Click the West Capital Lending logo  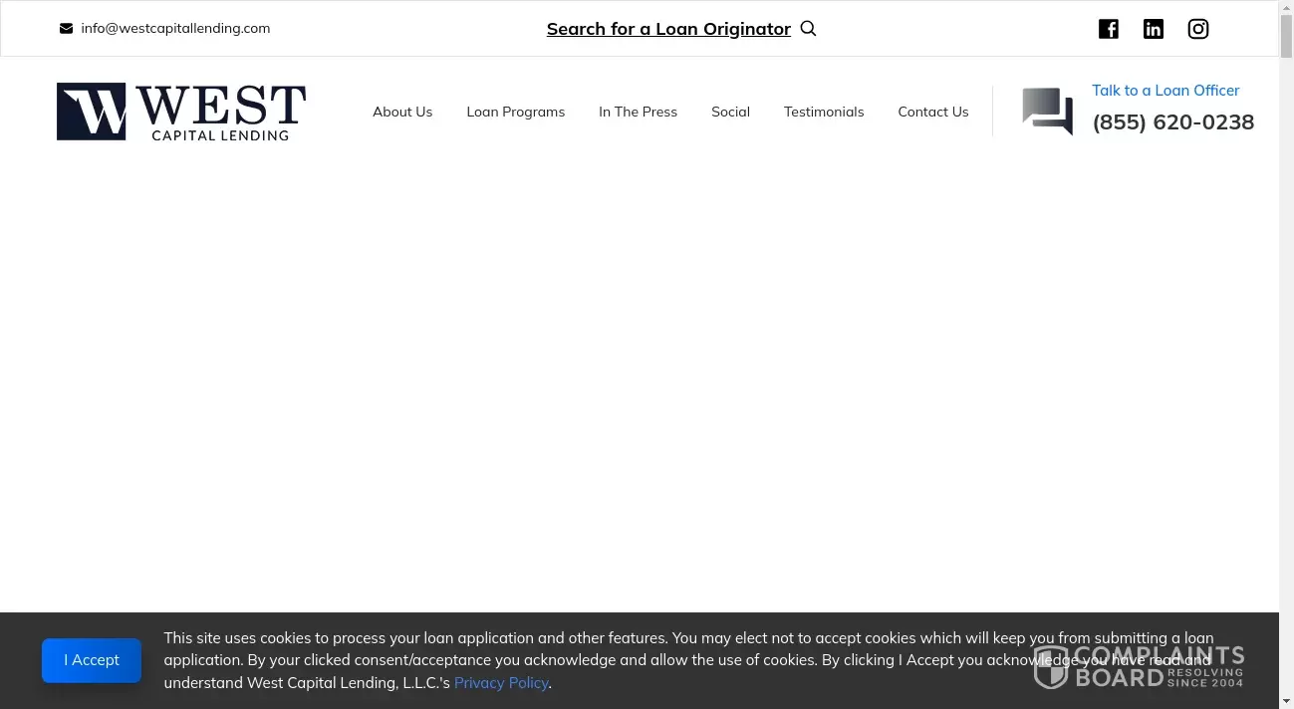pyautogui.click(x=181, y=112)
